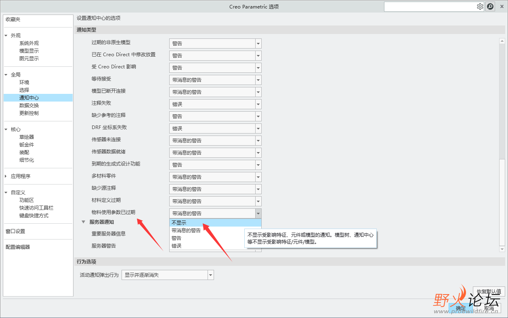Image resolution: width=508 pixels, height=318 pixels.
Task: Select 细节化 in the sidebar
Action: [27, 160]
